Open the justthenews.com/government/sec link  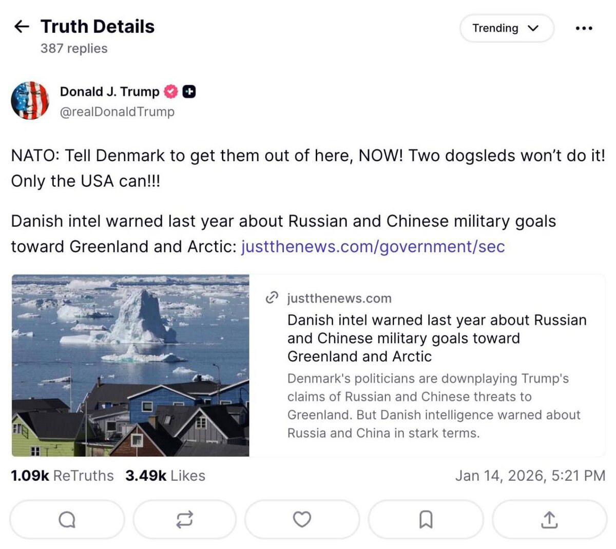pyautogui.click(x=373, y=246)
